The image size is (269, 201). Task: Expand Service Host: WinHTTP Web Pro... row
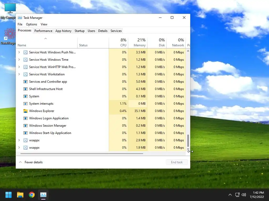[19, 67]
